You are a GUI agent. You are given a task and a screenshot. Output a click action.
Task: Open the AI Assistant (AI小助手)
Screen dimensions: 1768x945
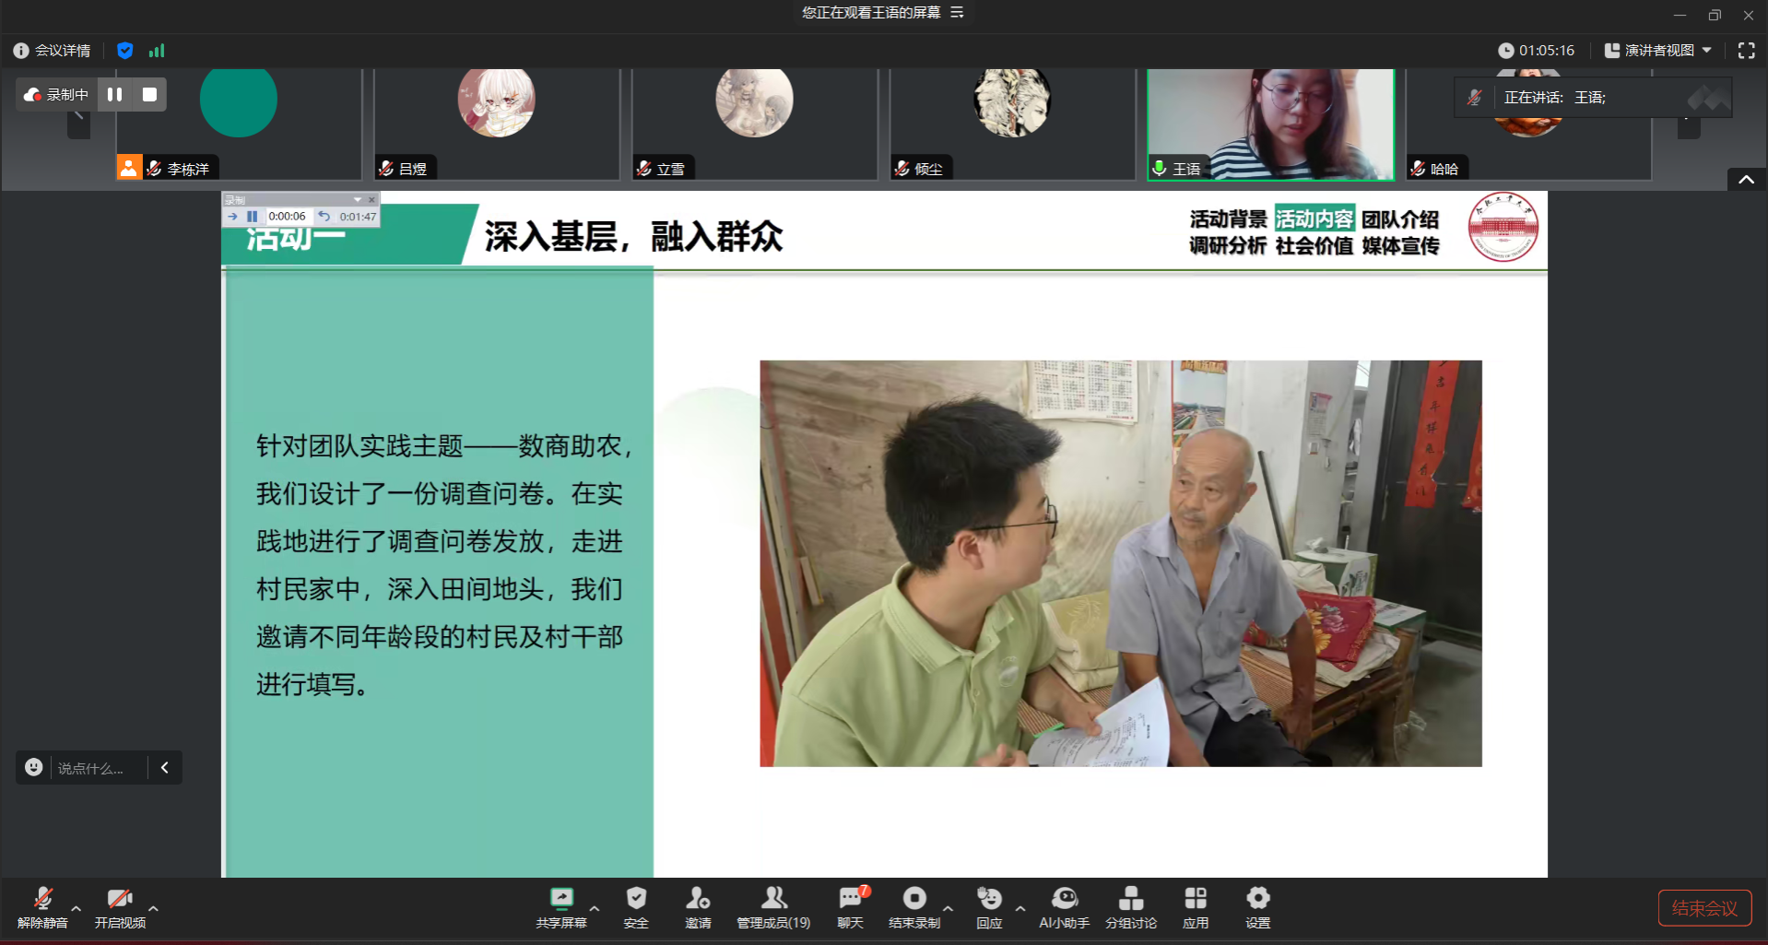click(1064, 907)
